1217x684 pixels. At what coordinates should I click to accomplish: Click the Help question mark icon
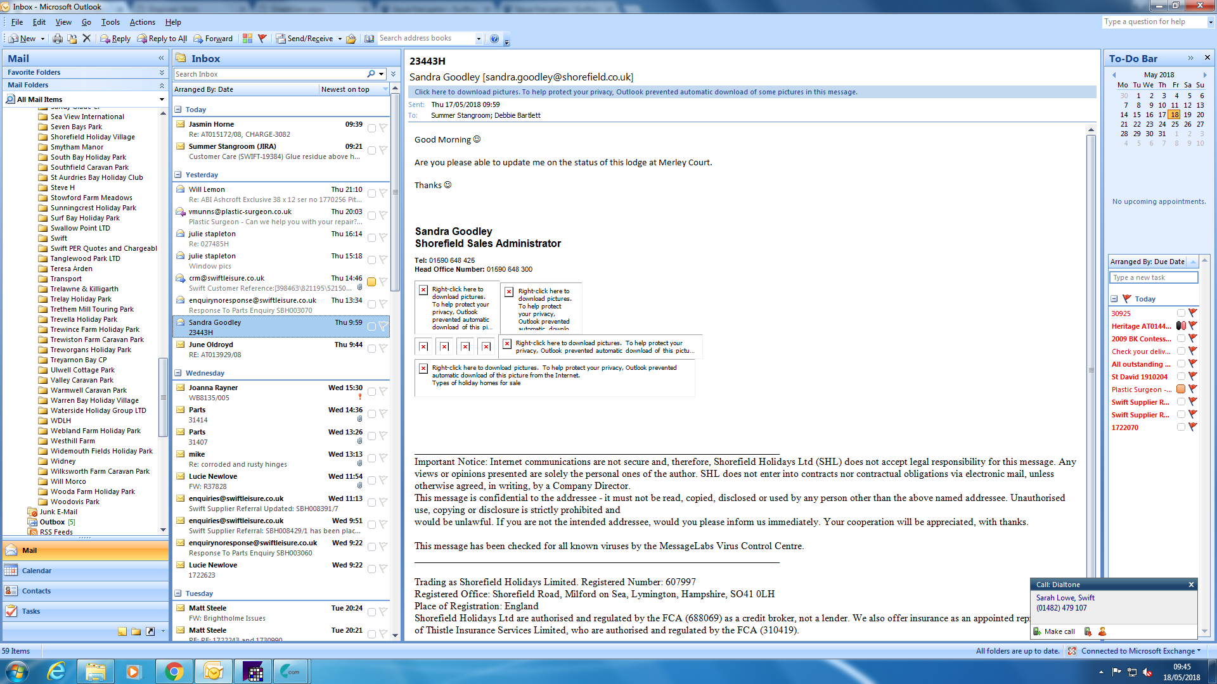(494, 39)
